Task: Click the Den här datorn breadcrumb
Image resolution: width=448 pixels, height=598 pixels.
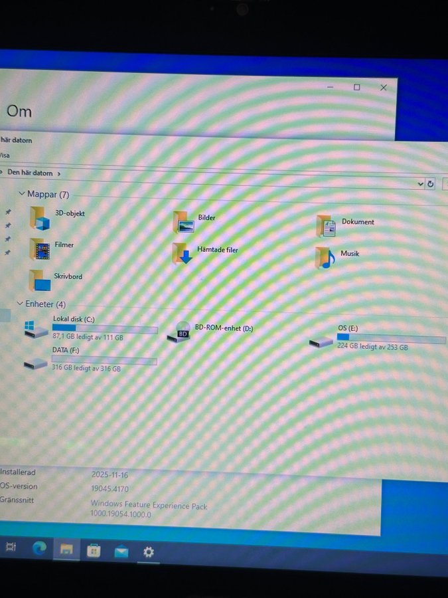Action: [31, 173]
